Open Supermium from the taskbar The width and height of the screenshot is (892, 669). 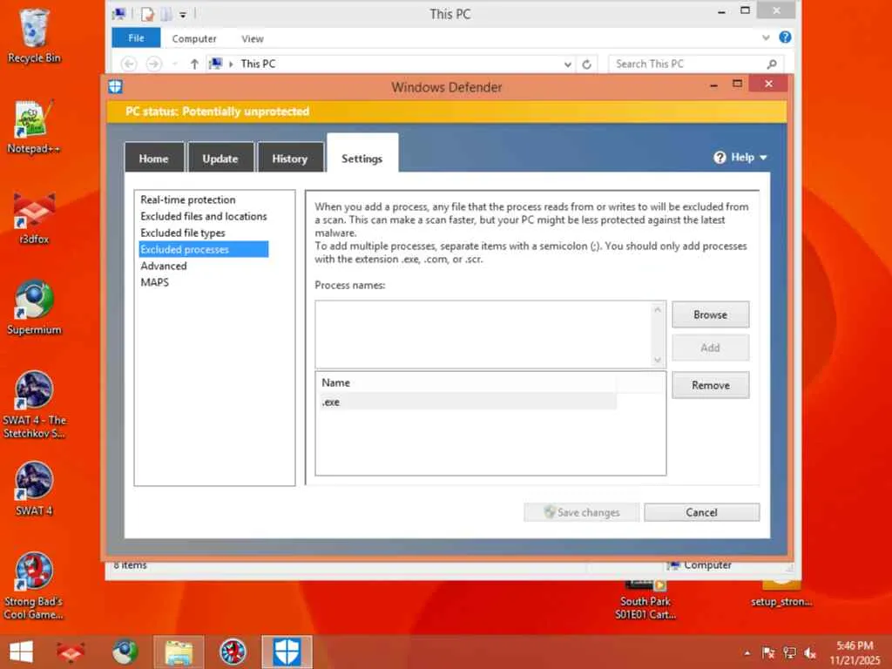coord(125,652)
